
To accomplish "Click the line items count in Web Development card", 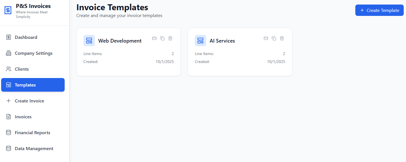I will tap(173, 54).
